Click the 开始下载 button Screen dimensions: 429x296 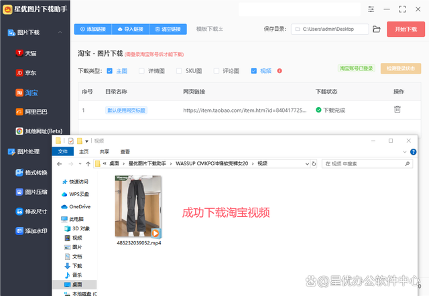[406, 29]
